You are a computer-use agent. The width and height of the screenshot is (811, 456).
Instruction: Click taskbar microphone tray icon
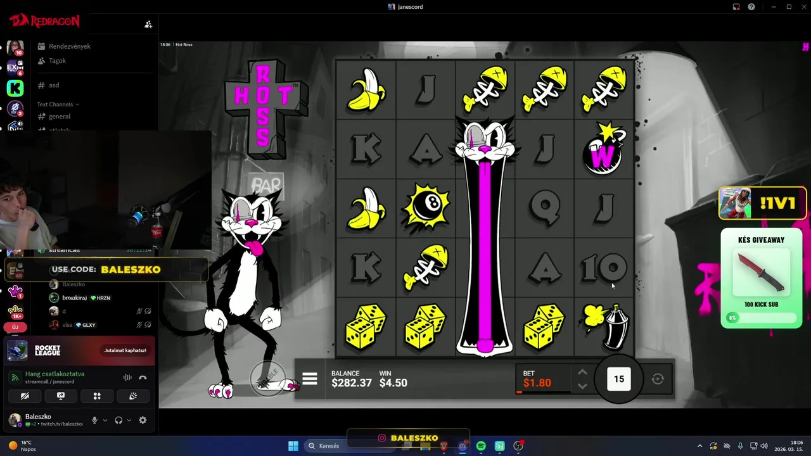tap(740, 446)
